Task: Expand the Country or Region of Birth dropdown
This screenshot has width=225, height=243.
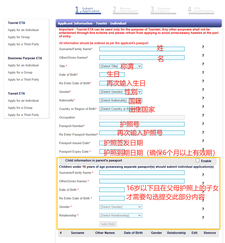Action: click(121, 109)
